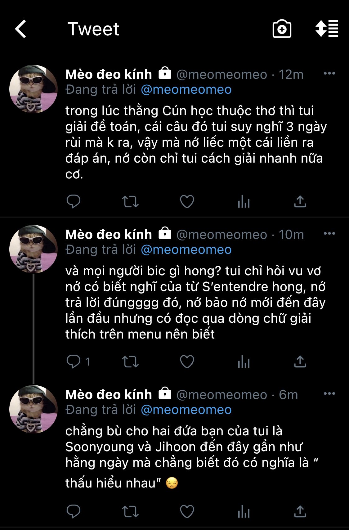Open @meomeomeo reply link in the 6m tweet

point(186,410)
